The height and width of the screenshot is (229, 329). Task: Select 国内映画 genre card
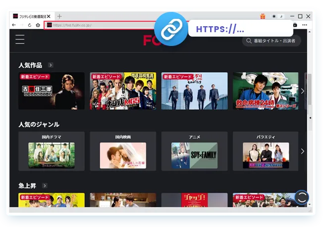(123, 151)
